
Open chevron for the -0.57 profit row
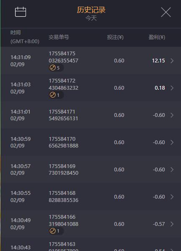point(172,224)
